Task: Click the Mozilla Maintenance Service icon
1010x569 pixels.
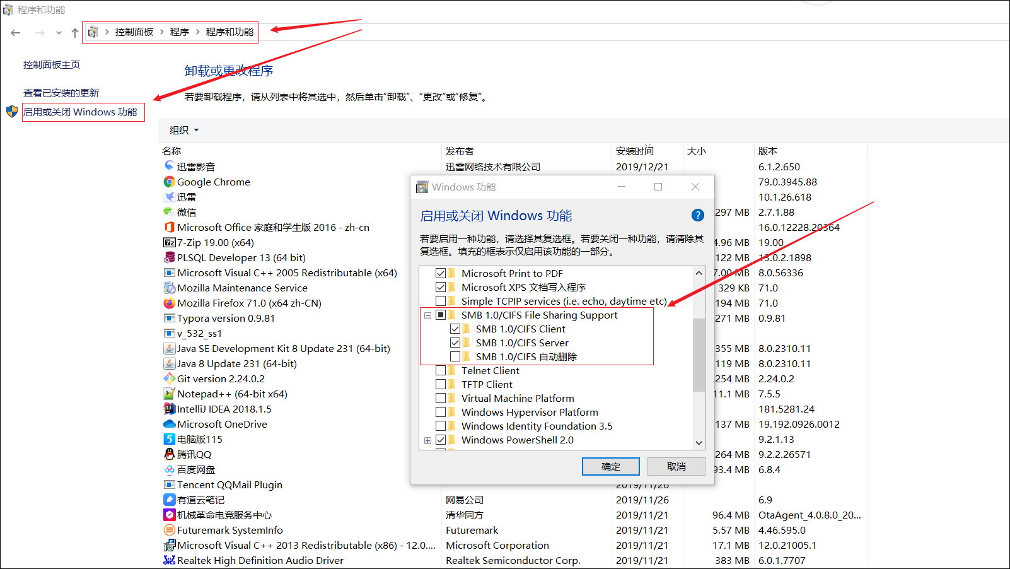Action: [169, 288]
